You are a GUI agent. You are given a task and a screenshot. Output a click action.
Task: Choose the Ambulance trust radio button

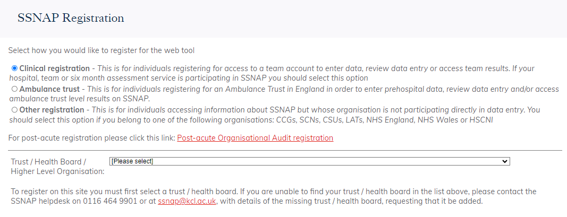15,89
